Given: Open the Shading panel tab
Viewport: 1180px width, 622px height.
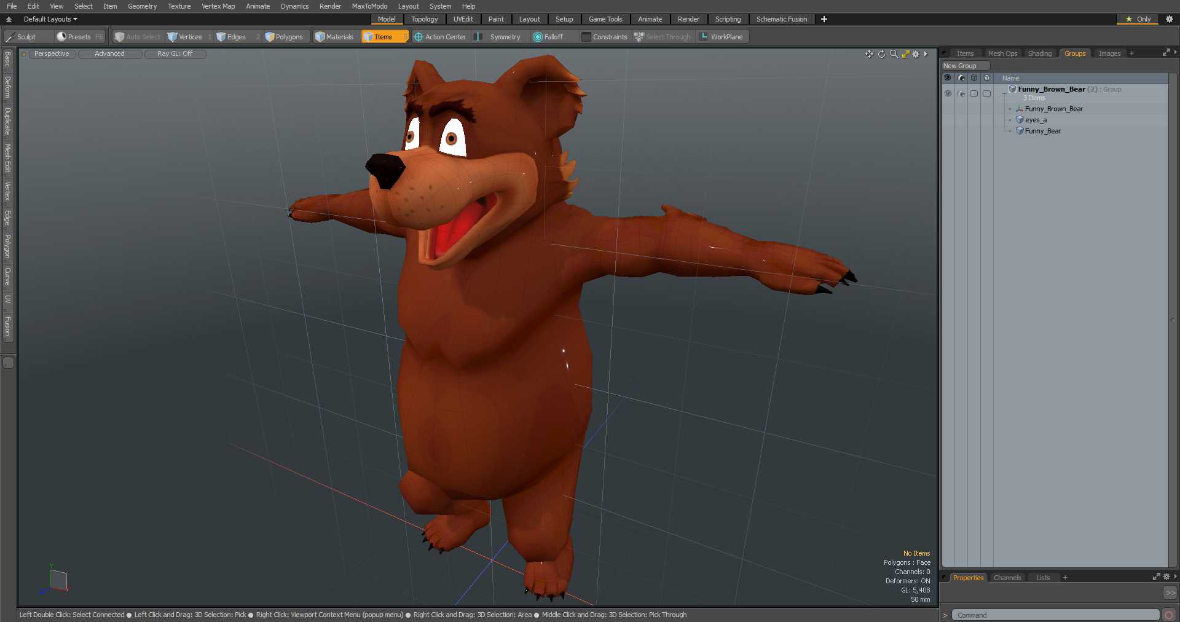Looking at the screenshot, I should click(1040, 53).
